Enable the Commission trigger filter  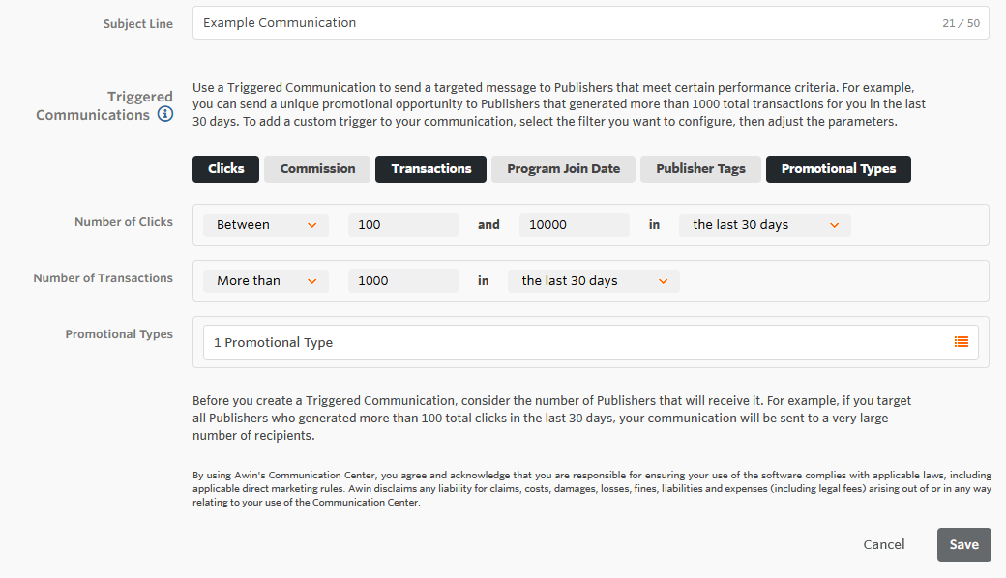[316, 168]
